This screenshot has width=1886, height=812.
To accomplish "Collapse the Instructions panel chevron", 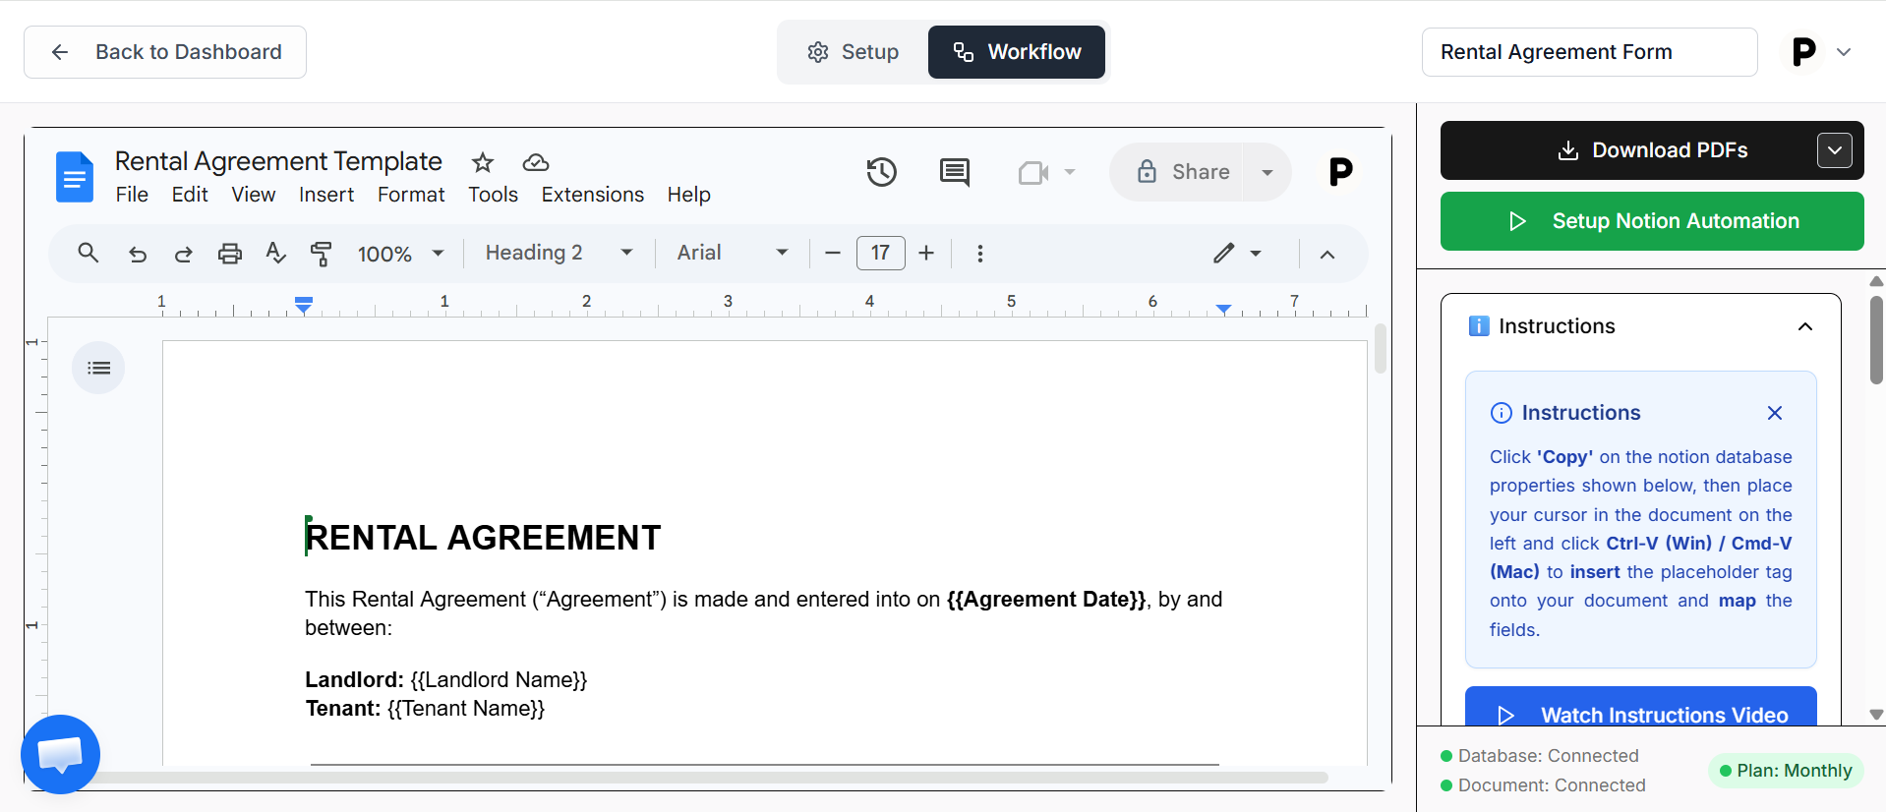I will click(x=1804, y=326).
